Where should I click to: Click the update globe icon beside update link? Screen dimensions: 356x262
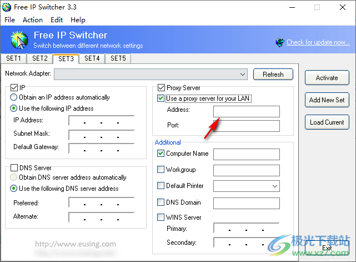point(280,42)
